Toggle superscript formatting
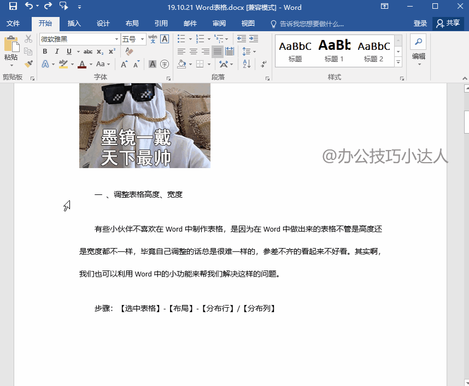 112,51
